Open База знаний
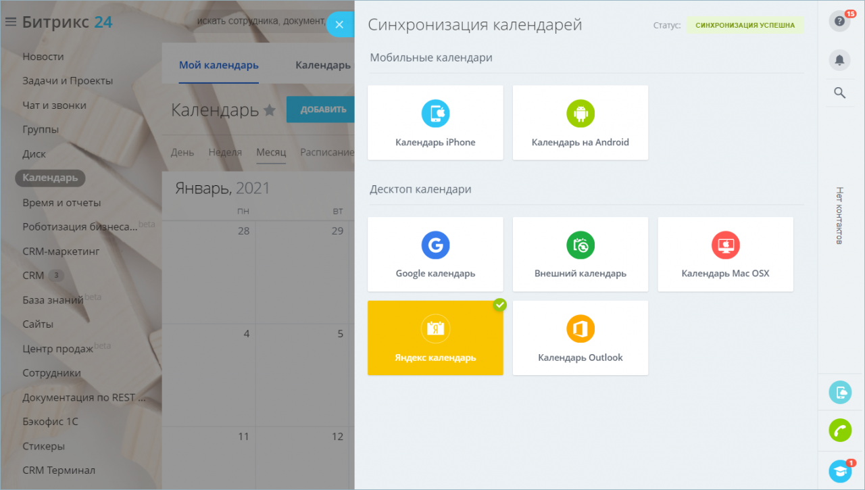The height and width of the screenshot is (490, 865). (x=53, y=300)
